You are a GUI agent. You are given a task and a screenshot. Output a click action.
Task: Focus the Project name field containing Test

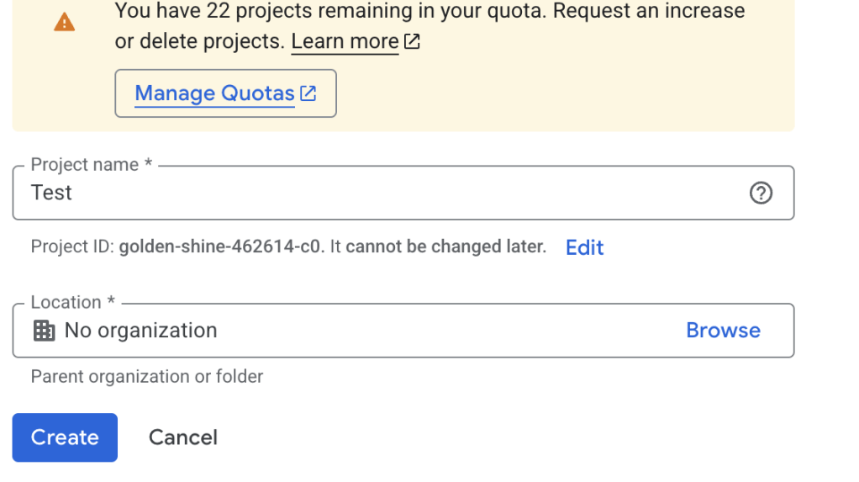coord(378,193)
